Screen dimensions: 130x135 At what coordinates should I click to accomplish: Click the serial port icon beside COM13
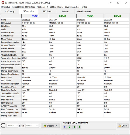pos(3,126)
